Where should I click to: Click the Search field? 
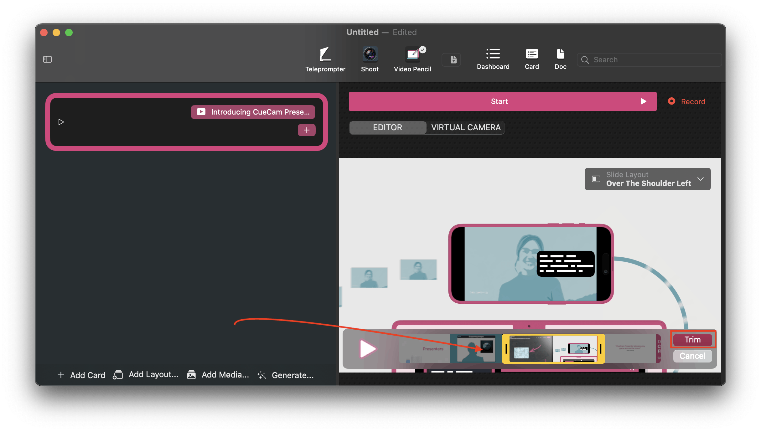pos(650,60)
